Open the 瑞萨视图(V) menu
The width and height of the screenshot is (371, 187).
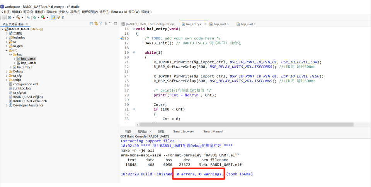(90, 12)
